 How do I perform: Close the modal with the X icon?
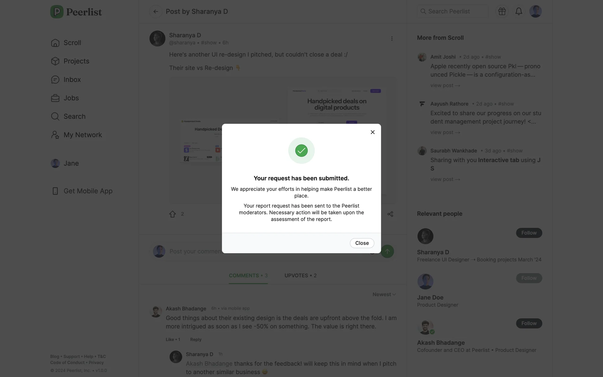click(x=372, y=132)
